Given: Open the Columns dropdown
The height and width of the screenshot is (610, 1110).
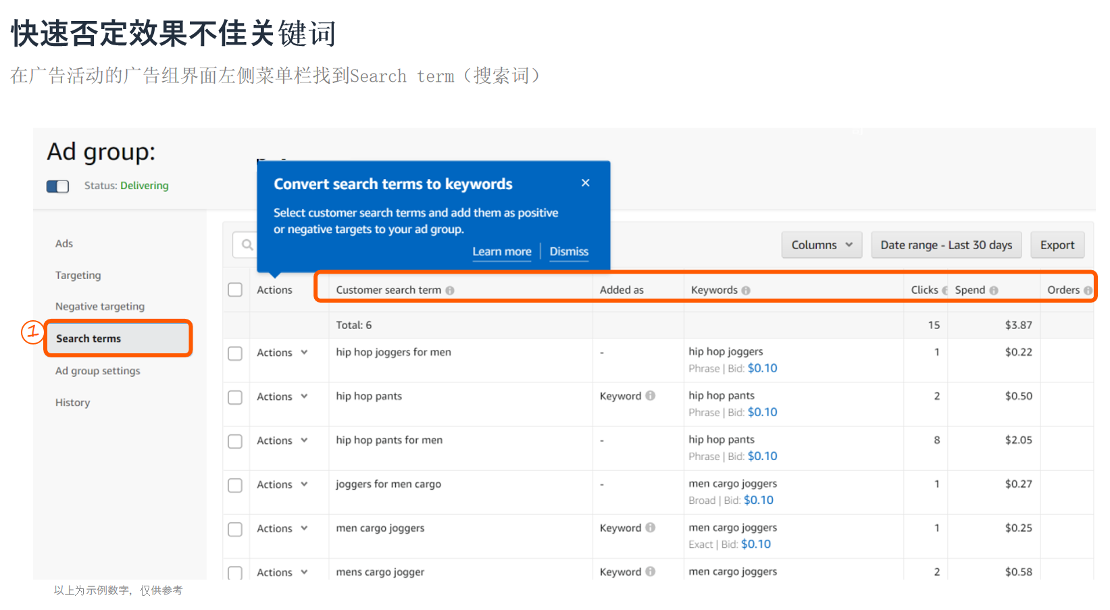Looking at the screenshot, I should [x=822, y=245].
